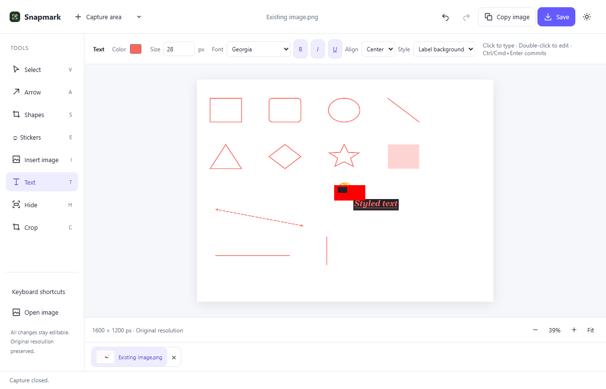Toggle the light/dark theme icon
Viewport: 606px width, 389px height.
click(587, 17)
